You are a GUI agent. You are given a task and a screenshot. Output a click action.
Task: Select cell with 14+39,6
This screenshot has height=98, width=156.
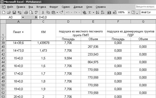19,43
